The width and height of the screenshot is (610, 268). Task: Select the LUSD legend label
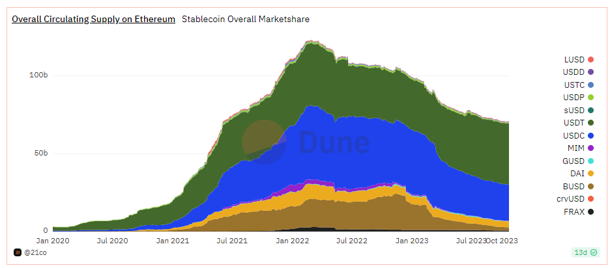coord(574,60)
